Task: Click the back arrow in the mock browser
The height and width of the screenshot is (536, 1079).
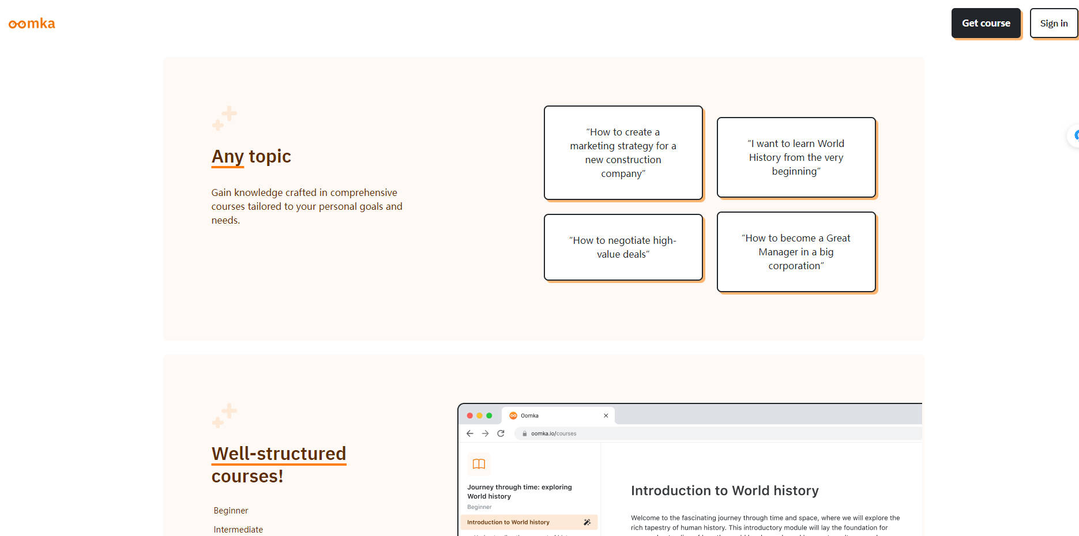Action: click(x=470, y=433)
